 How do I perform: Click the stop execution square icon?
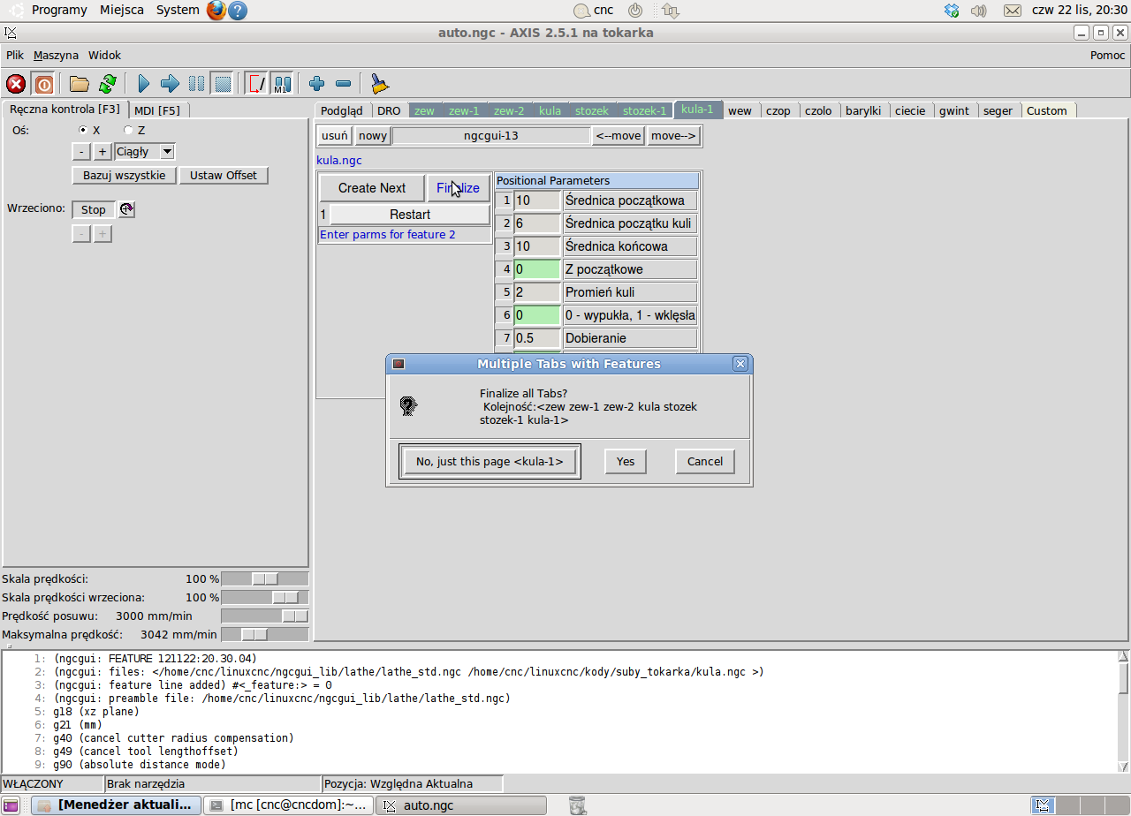(223, 84)
